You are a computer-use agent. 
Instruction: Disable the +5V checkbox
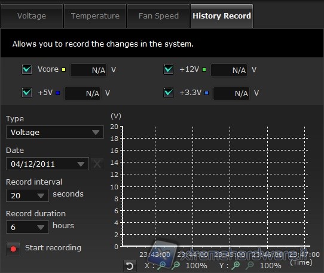point(27,93)
